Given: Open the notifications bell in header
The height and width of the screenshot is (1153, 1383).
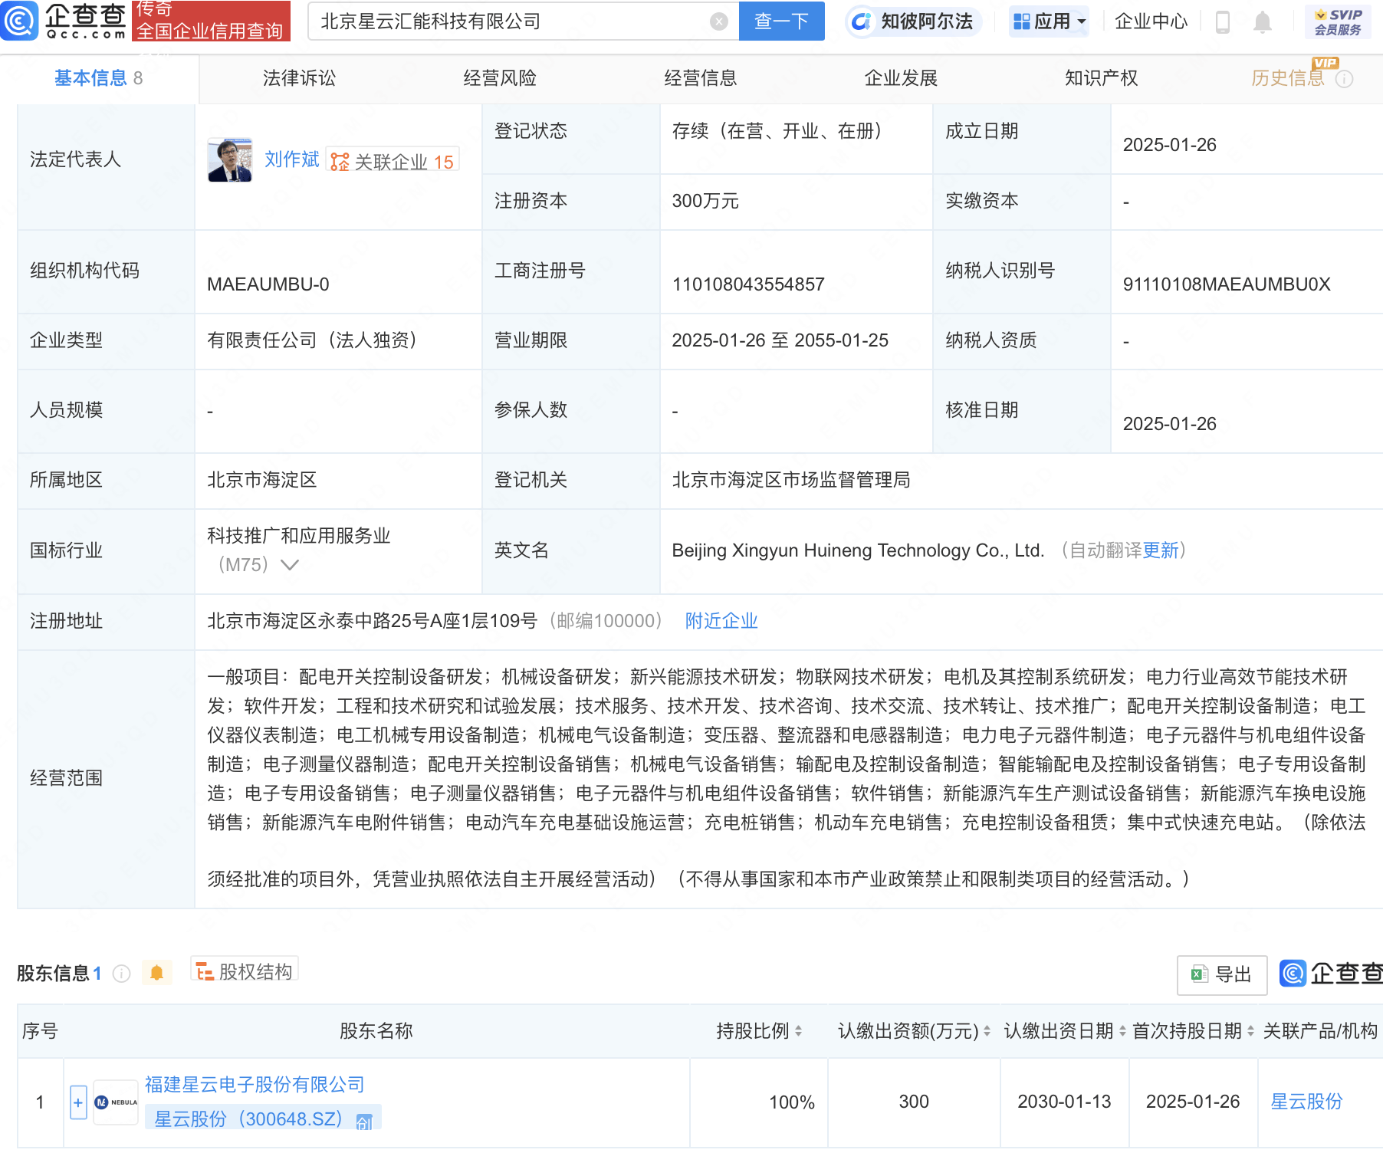Looking at the screenshot, I should tap(1262, 22).
